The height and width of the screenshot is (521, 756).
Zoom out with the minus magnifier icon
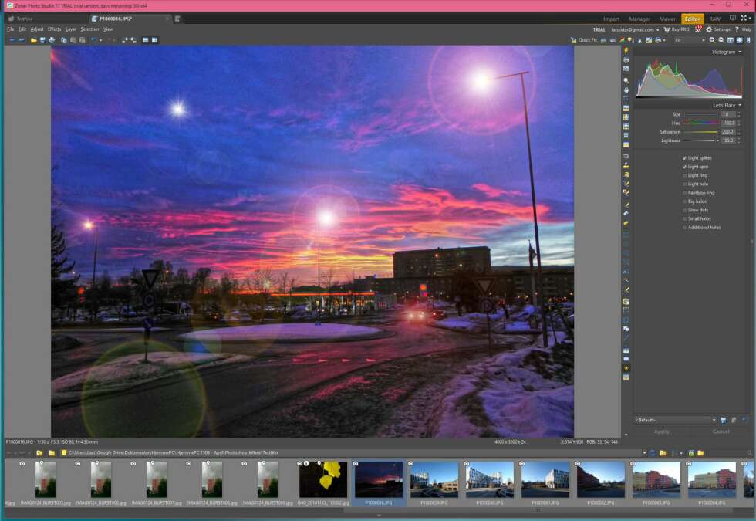[x=721, y=40]
